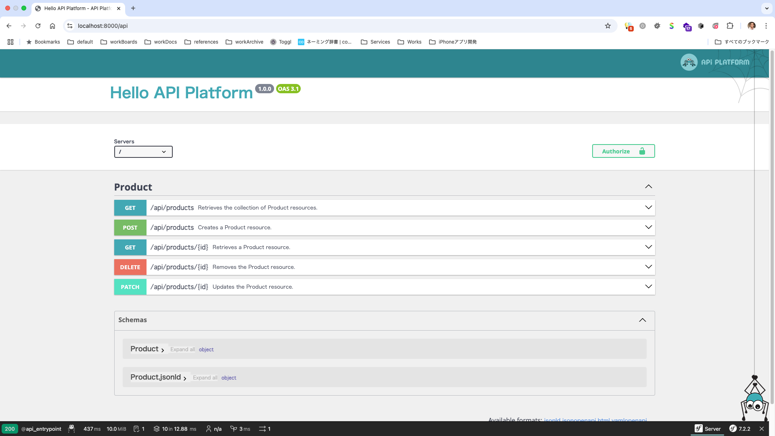
Task: Click Expand all next to Product schema
Action: coord(182,350)
